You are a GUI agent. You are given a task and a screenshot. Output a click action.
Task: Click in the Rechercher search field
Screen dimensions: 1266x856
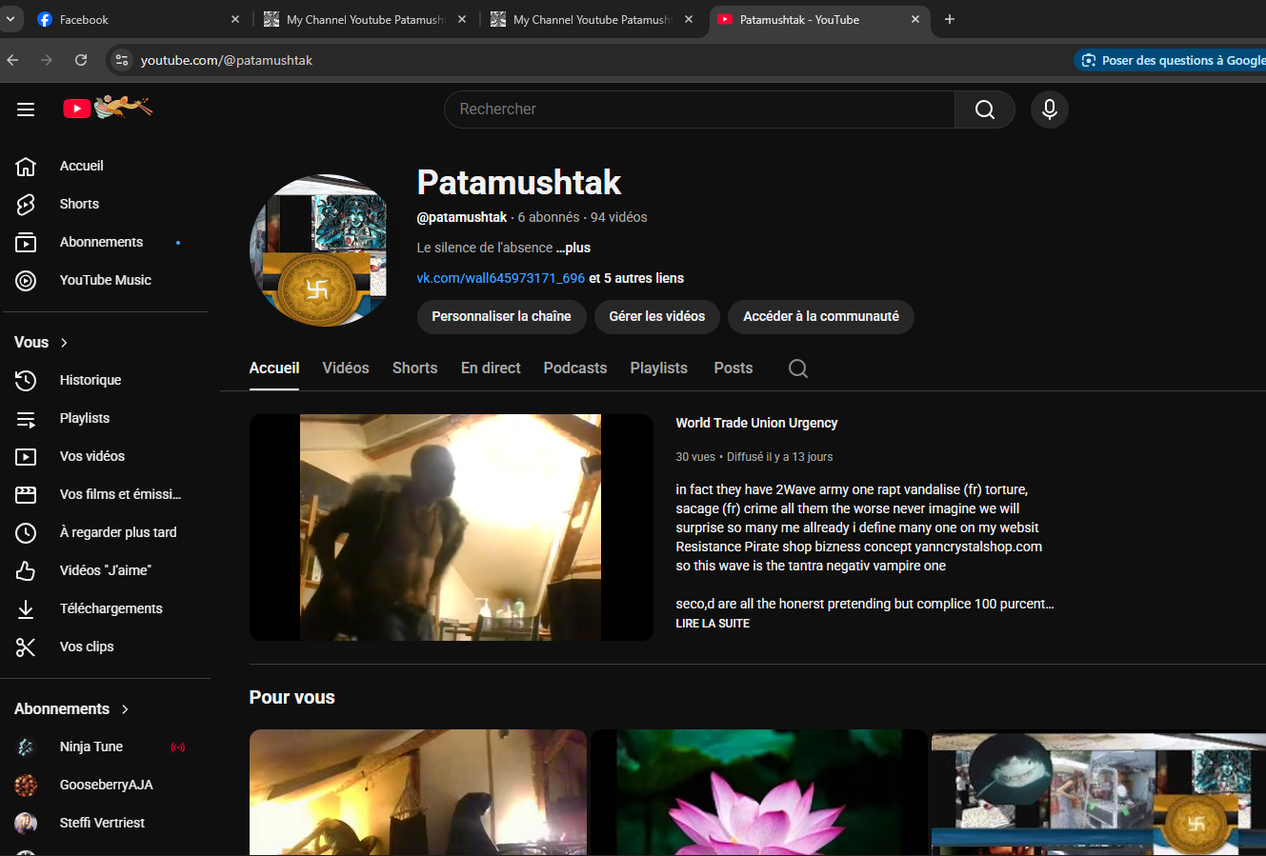click(700, 109)
